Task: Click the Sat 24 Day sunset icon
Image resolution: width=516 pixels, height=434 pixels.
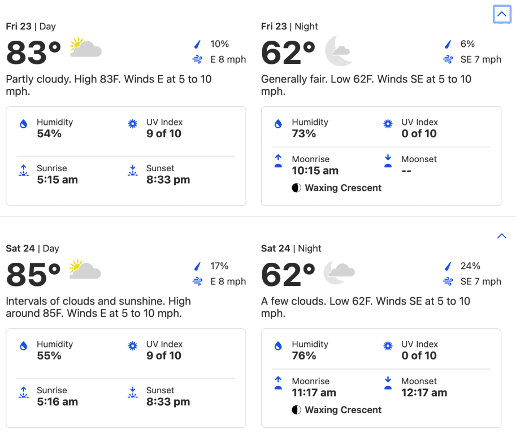Action: (133, 393)
